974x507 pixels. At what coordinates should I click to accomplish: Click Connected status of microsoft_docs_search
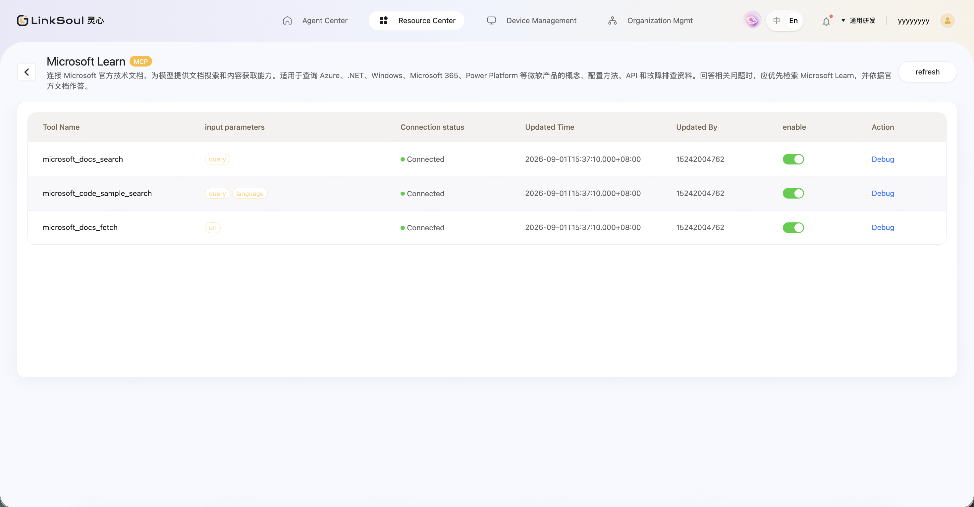[422, 159]
